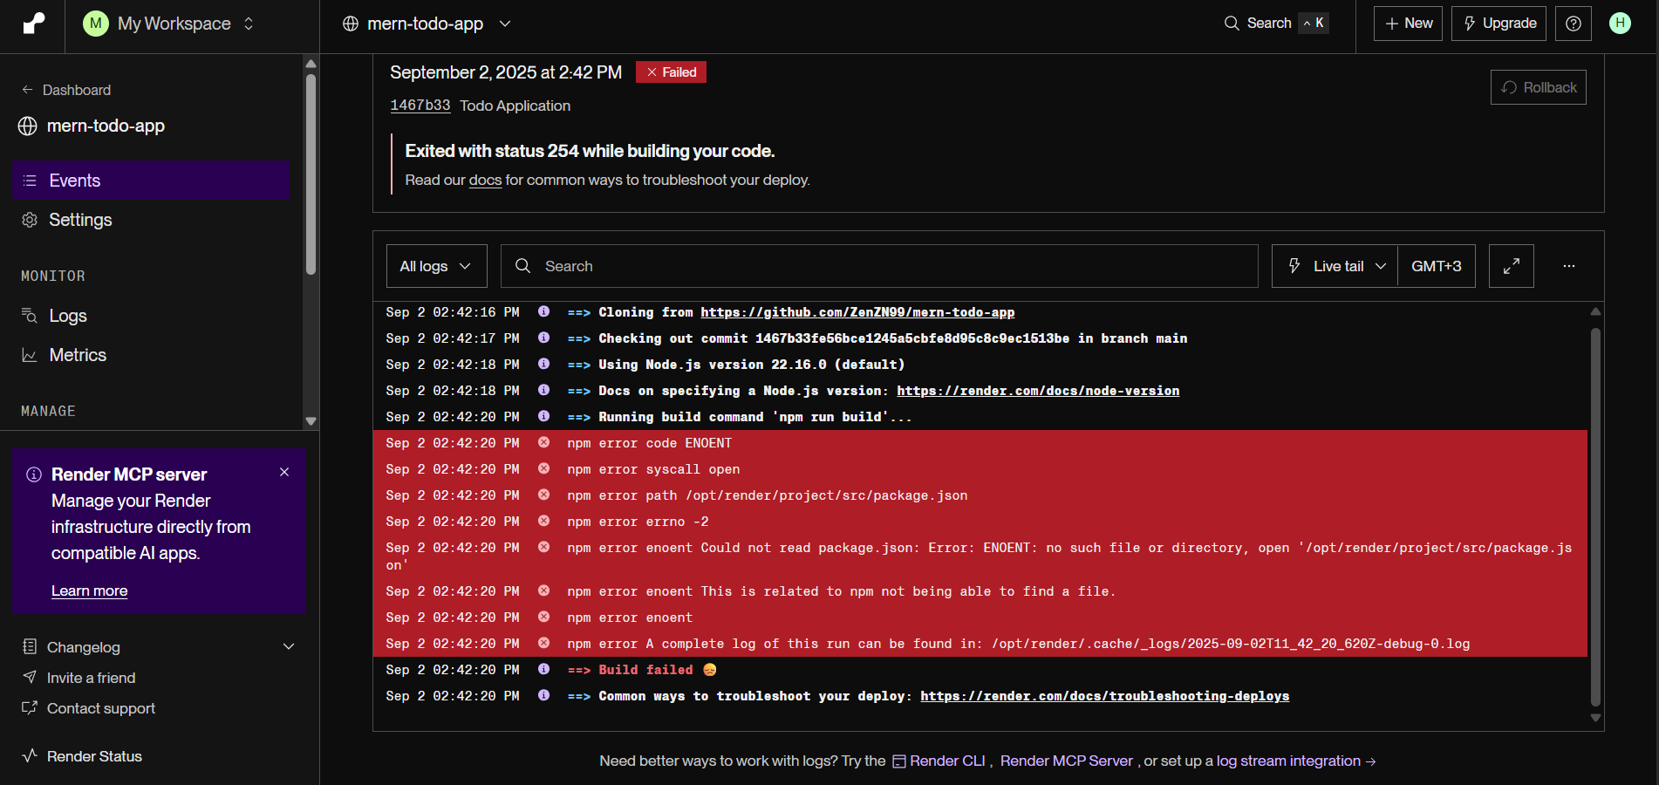Screen dimensions: 1659x785
Task: Click the log stream integration link
Action: [x=1296, y=761]
